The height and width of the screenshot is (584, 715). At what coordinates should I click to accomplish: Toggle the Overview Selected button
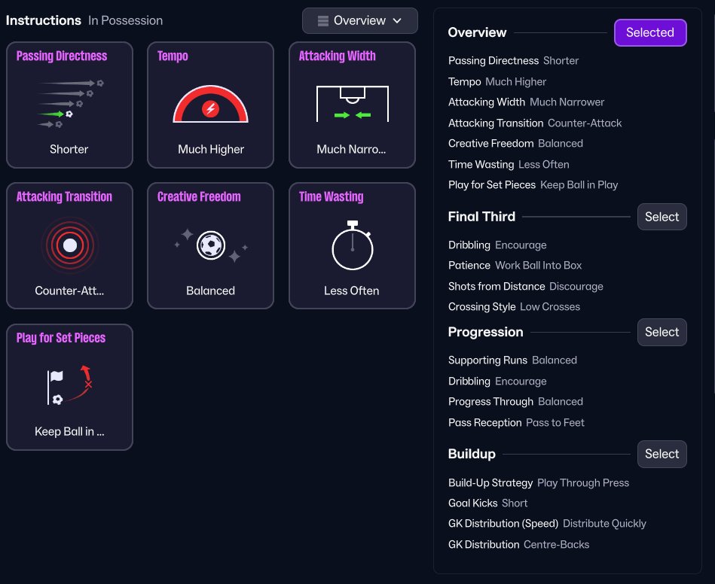pyautogui.click(x=649, y=32)
